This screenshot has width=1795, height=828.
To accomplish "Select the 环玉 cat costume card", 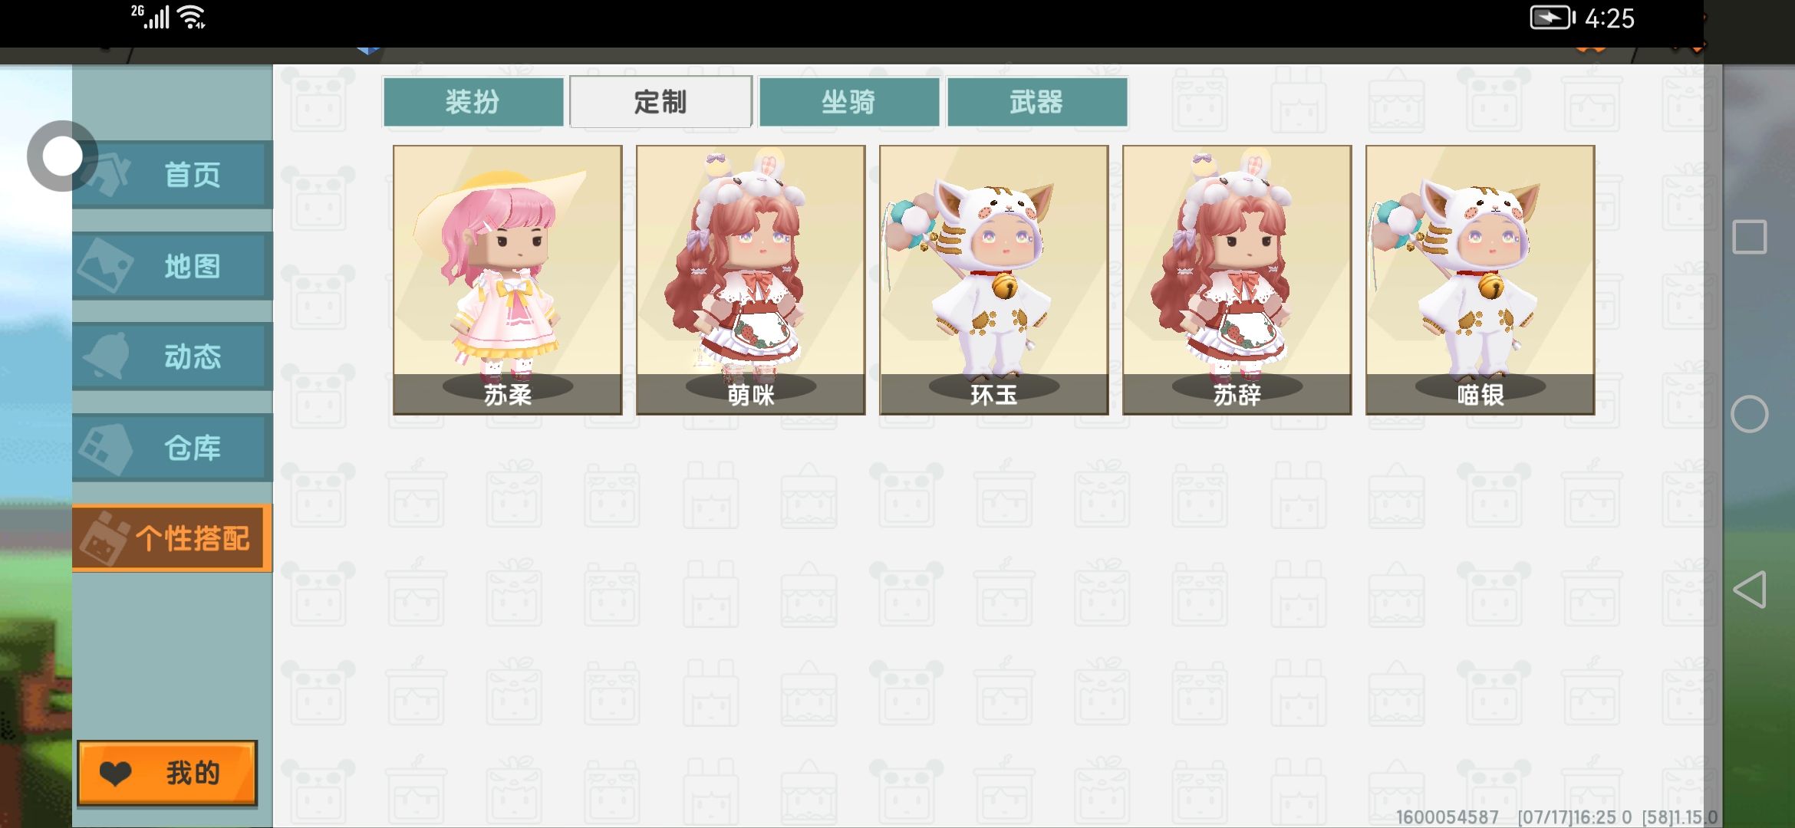I will tap(994, 280).
